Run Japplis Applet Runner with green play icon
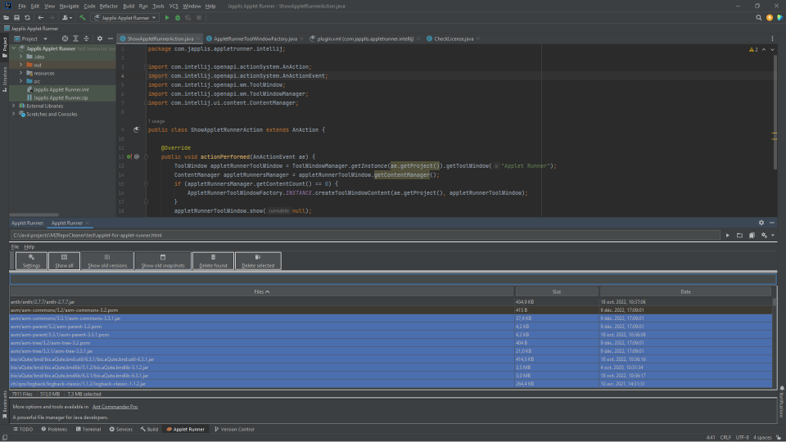 [167, 17]
